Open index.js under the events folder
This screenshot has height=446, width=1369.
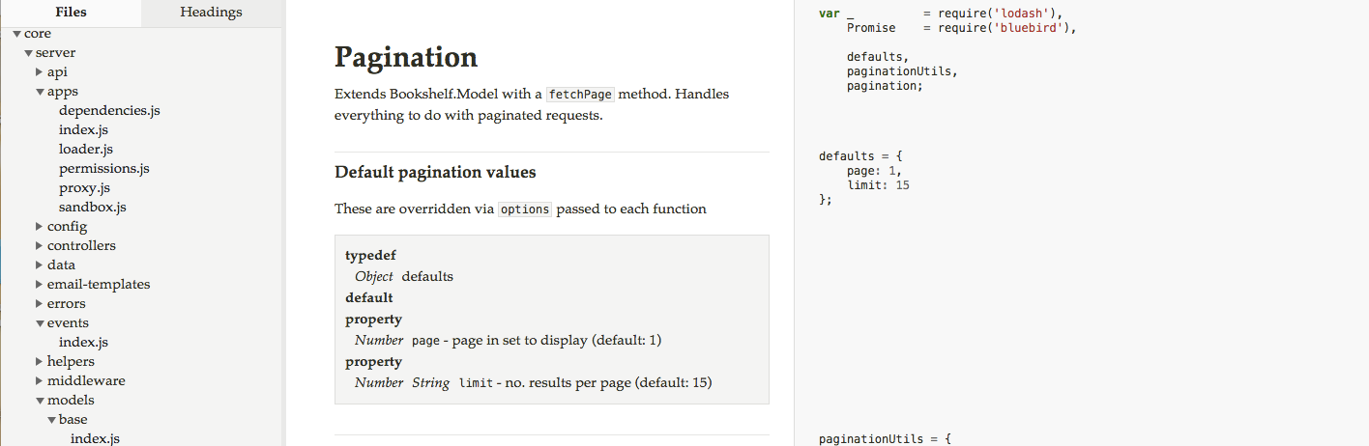pos(83,343)
